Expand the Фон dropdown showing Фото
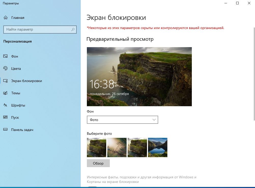Viewport: 255px width, 188px height. pos(123,120)
